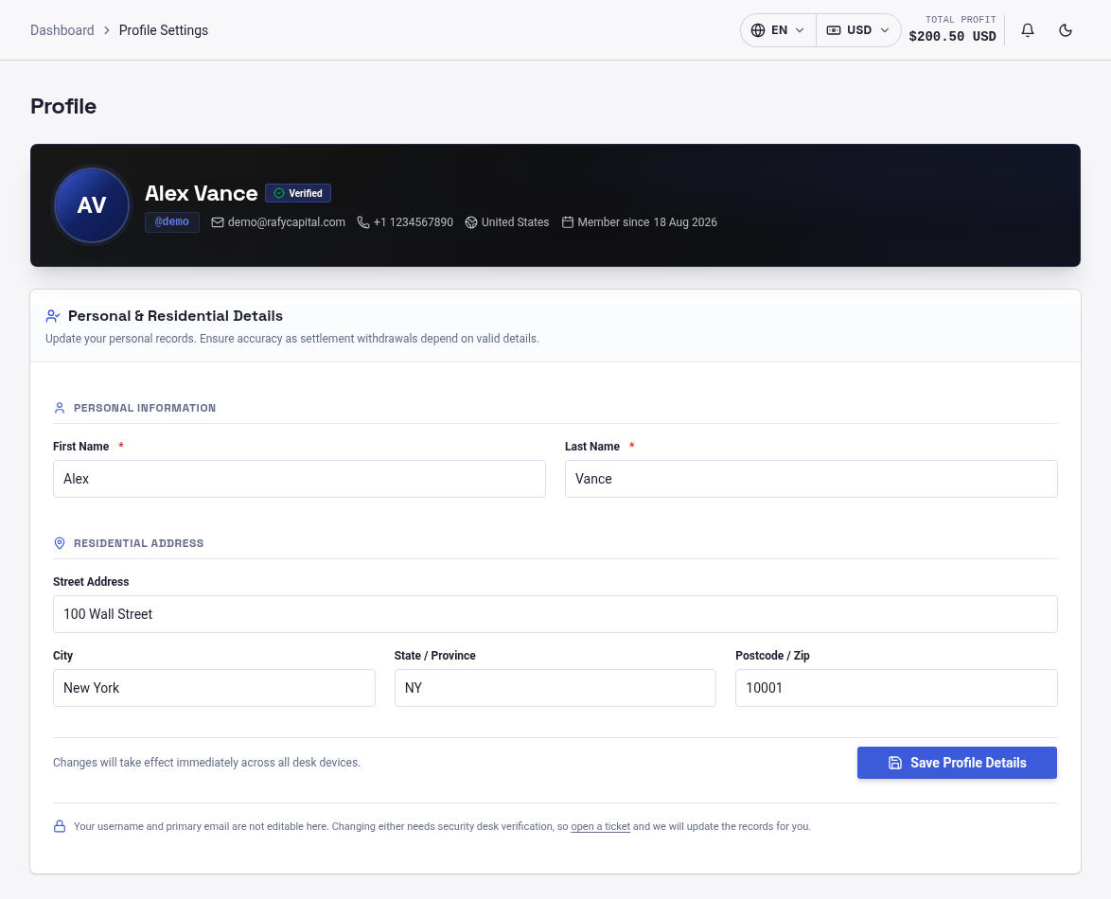Click the Residential Address pin icon
This screenshot has height=899, width=1111.
tap(60, 543)
